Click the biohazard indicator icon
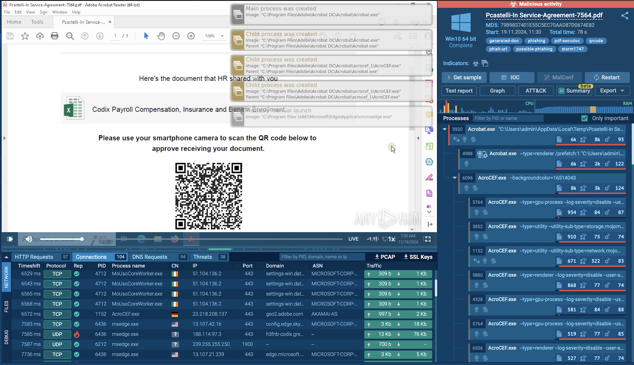Viewport: 634px width, 365px height. click(476, 63)
